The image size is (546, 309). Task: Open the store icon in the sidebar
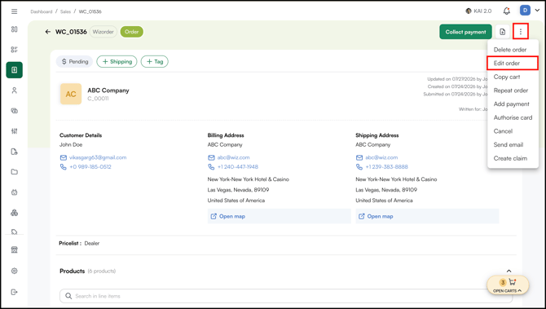(x=15, y=249)
